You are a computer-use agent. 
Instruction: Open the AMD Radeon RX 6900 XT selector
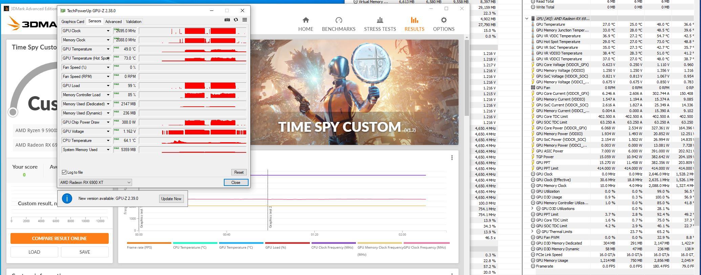pos(95,183)
